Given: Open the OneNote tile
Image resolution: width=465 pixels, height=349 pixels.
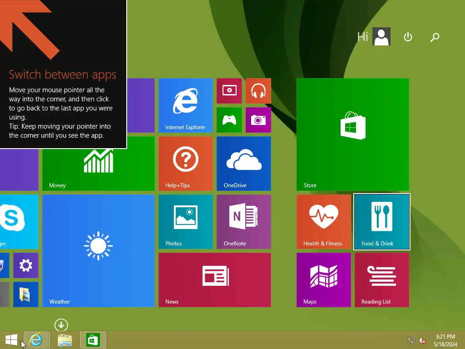Looking at the screenshot, I should tap(244, 222).
